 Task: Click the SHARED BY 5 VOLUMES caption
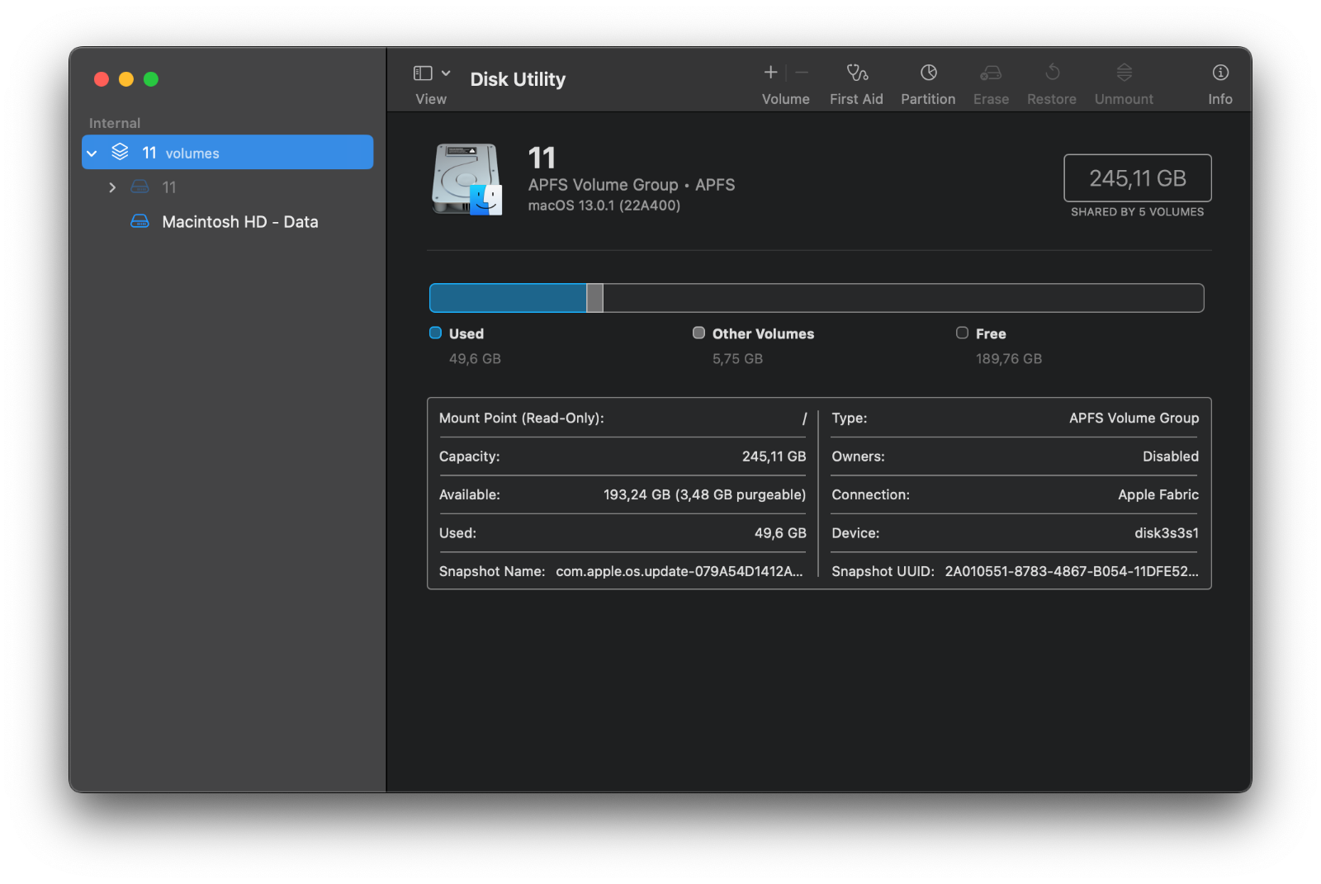1138,212
